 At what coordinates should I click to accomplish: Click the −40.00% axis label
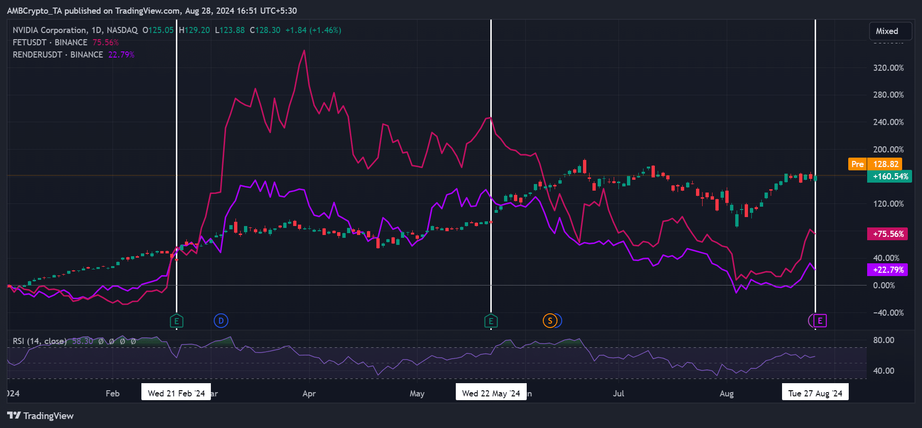(x=888, y=313)
